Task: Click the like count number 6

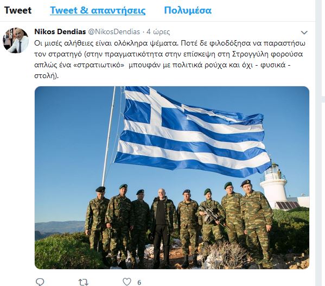Action: point(139,282)
